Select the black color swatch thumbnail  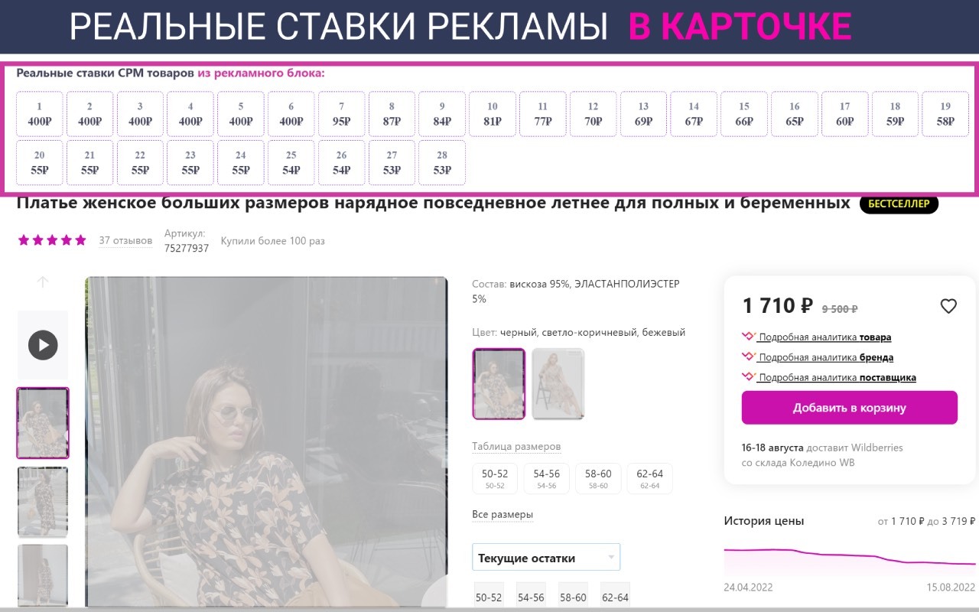coord(499,384)
